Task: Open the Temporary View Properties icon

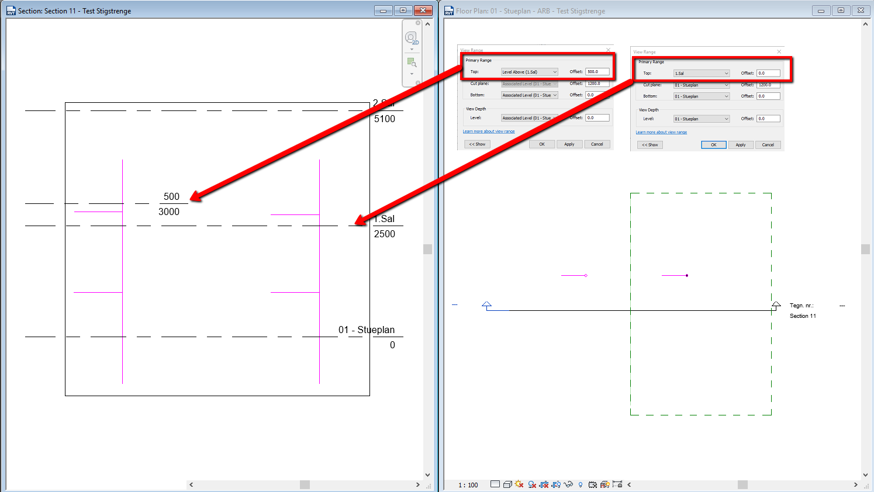Action: 593,484
